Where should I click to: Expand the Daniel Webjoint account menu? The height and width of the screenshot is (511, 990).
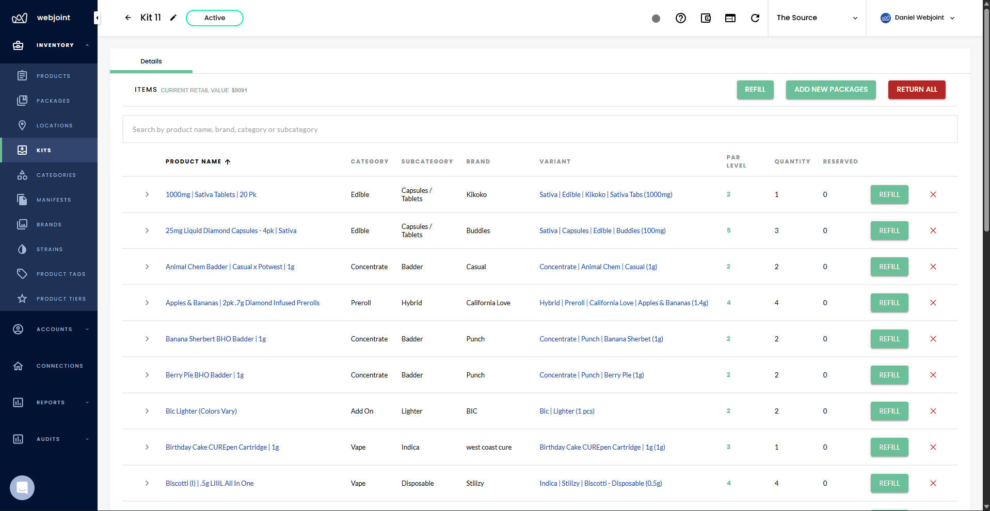click(x=918, y=18)
